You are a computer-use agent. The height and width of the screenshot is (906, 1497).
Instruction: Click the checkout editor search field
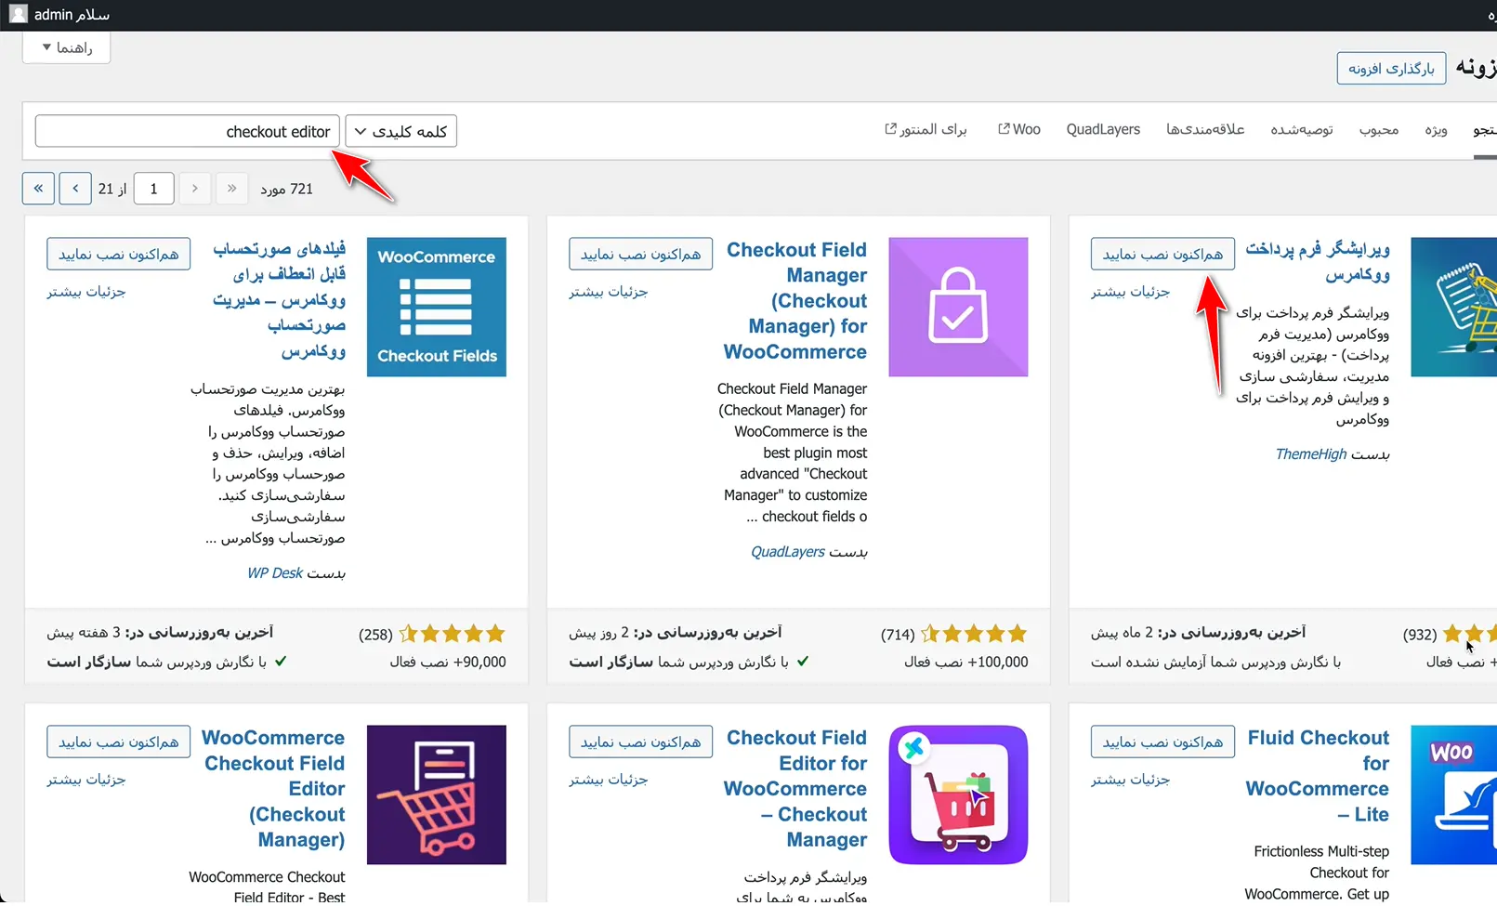(187, 131)
